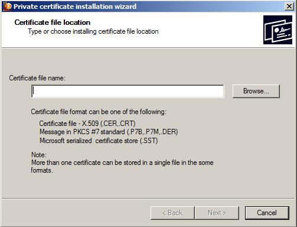
Task: Click the PKCS #7 standard format line
Action: pyautogui.click(x=109, y=132)
